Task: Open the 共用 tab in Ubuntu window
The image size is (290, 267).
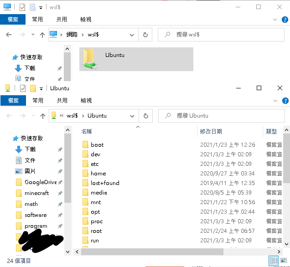Action: coord(62,100)
